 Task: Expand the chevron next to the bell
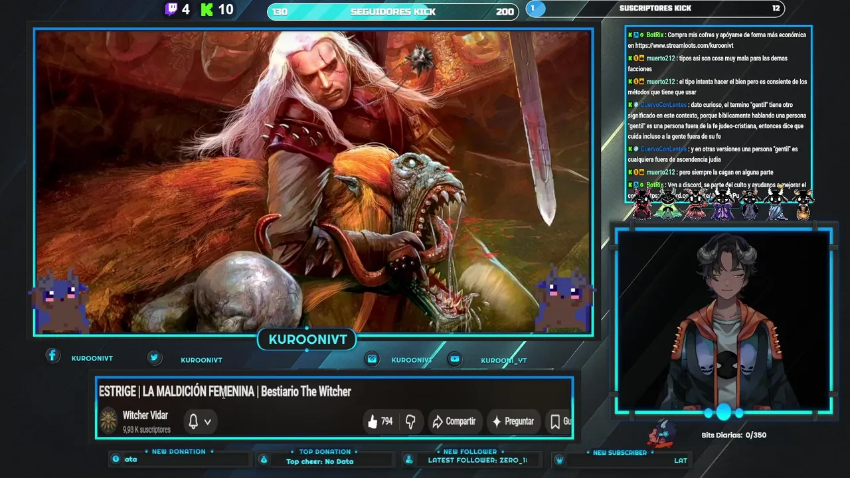[208, 422]
